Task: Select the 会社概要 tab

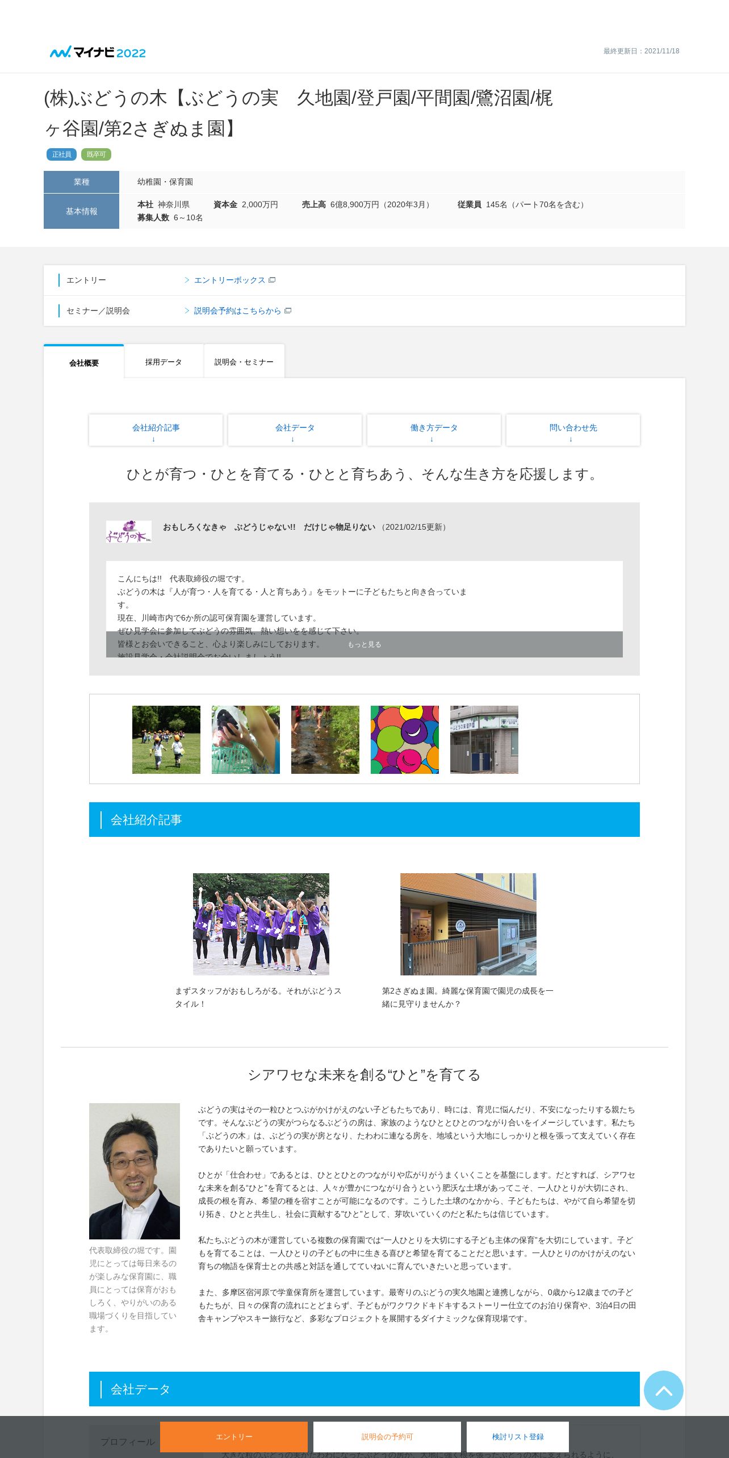Action: (84, 362)
